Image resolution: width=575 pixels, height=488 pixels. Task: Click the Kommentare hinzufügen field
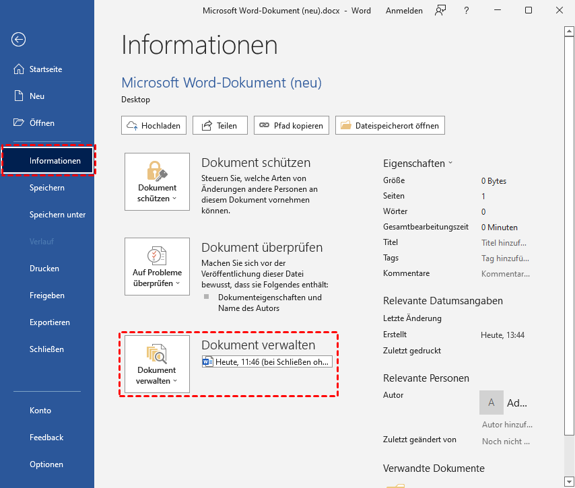pyautogui.click(x=506, y=274)
